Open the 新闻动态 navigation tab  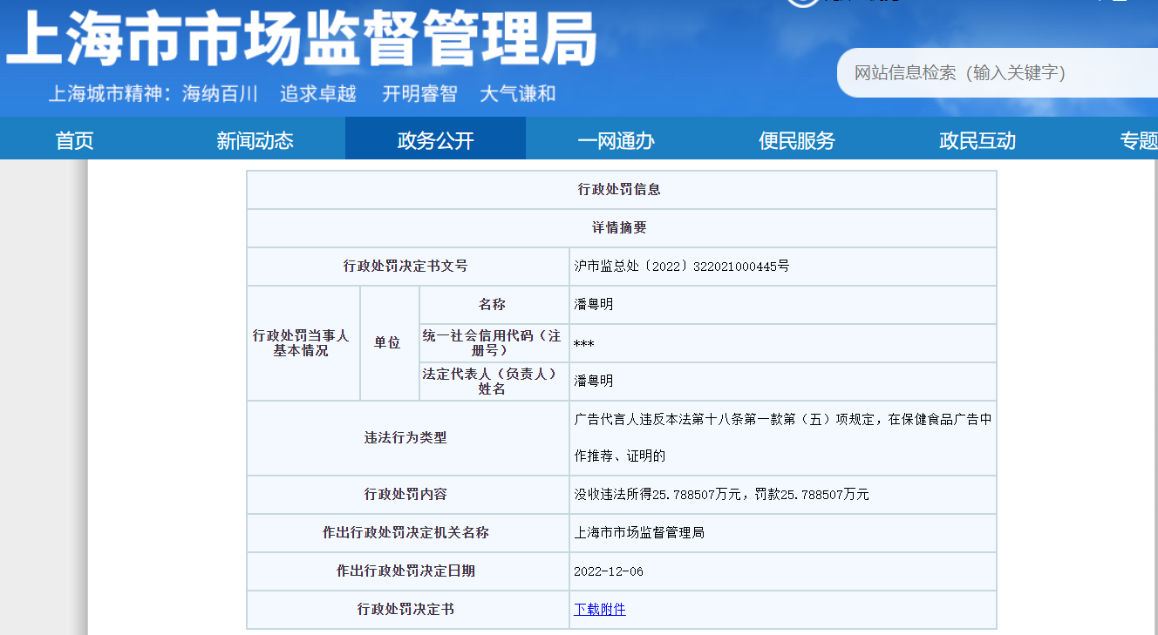pyautogui.click(x=255, y=140)
